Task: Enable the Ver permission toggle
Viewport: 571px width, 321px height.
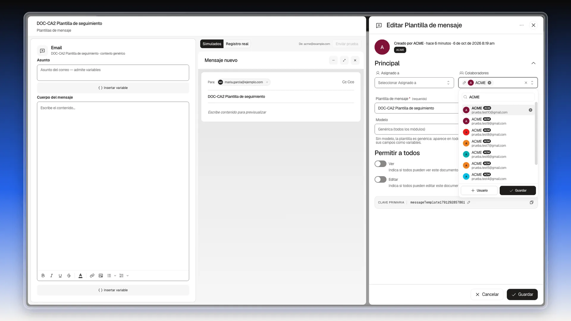Action: tap(380, 164)
